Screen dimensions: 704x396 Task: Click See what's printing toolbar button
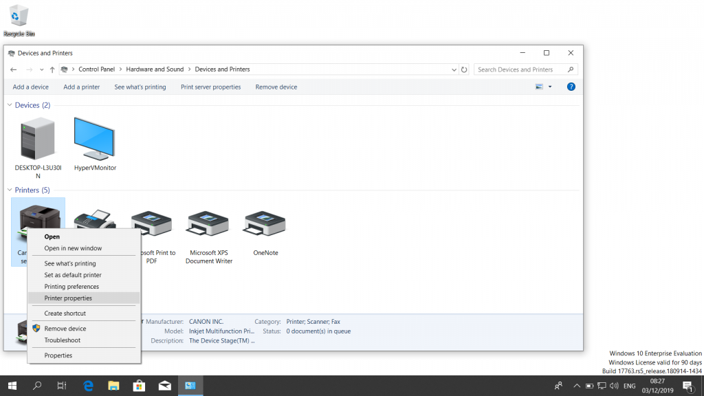pyautogui.click(x=140, y=87)
